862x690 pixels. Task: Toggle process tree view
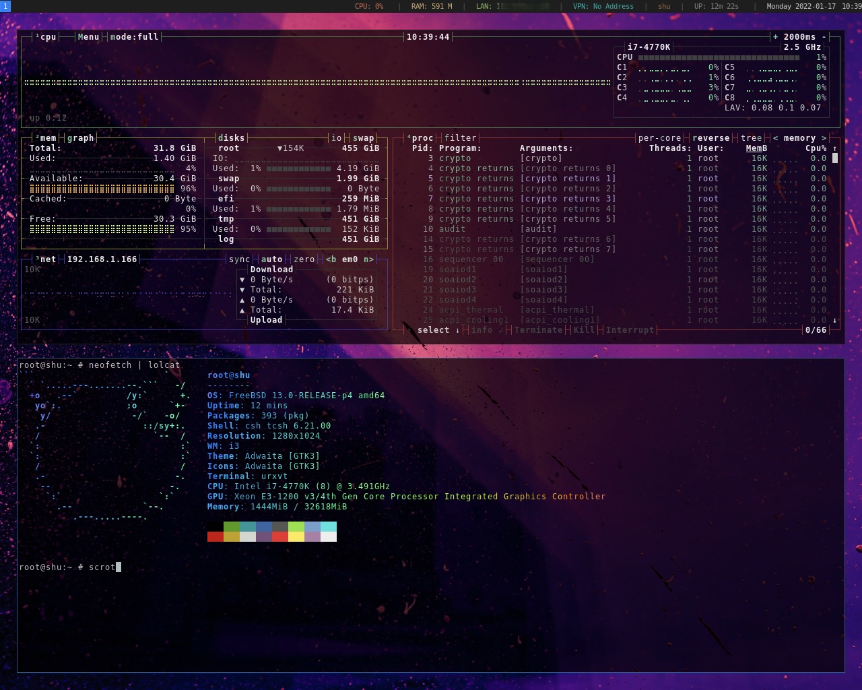(x=752, y=138)
